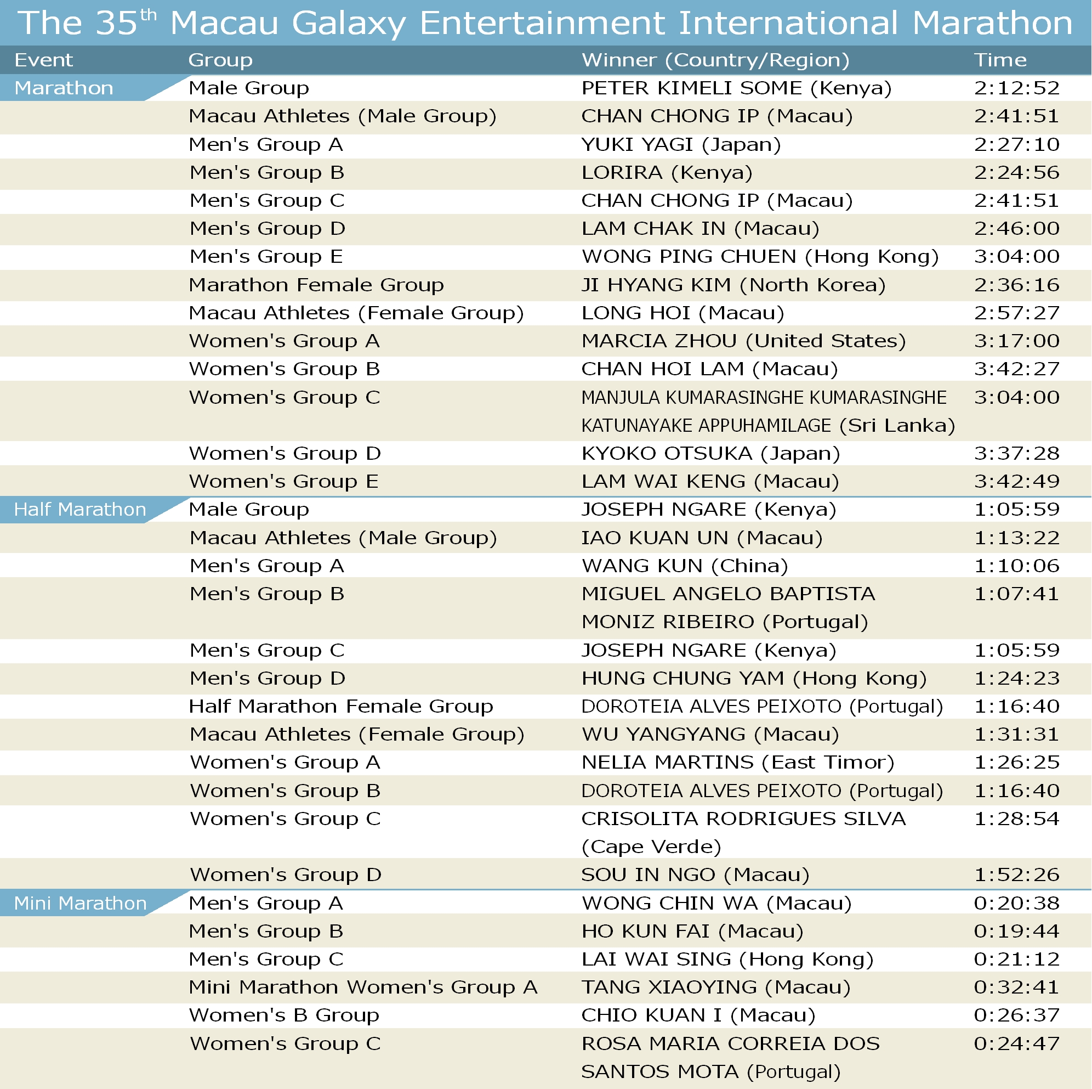Select 'KYOKO OTSUKA (Japan)'
The image size is (1092, 1089).
pyautogui.click(x=711, y=454)
